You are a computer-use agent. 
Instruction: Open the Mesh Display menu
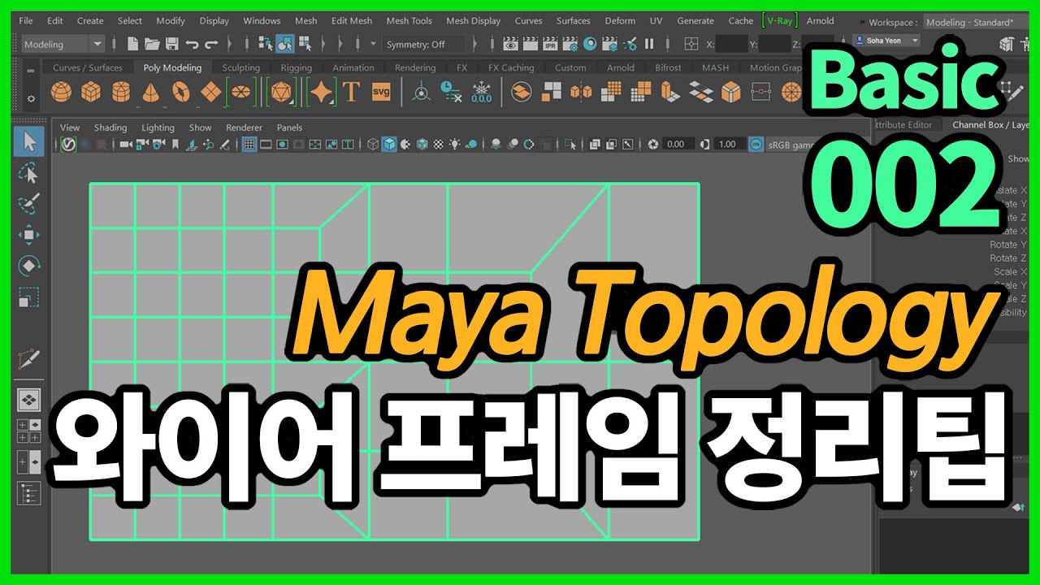click(x=473, y=21)
